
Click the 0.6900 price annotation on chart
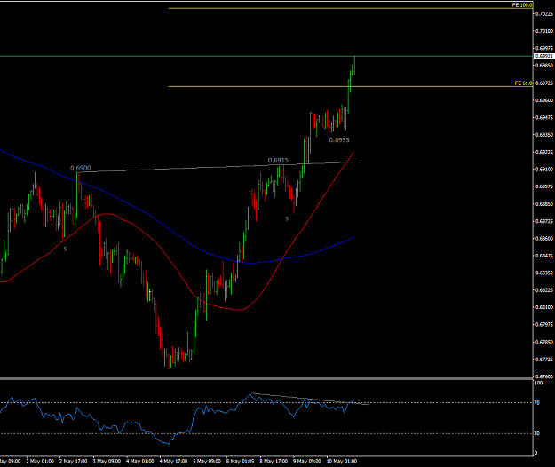click(x=80, y=168)
